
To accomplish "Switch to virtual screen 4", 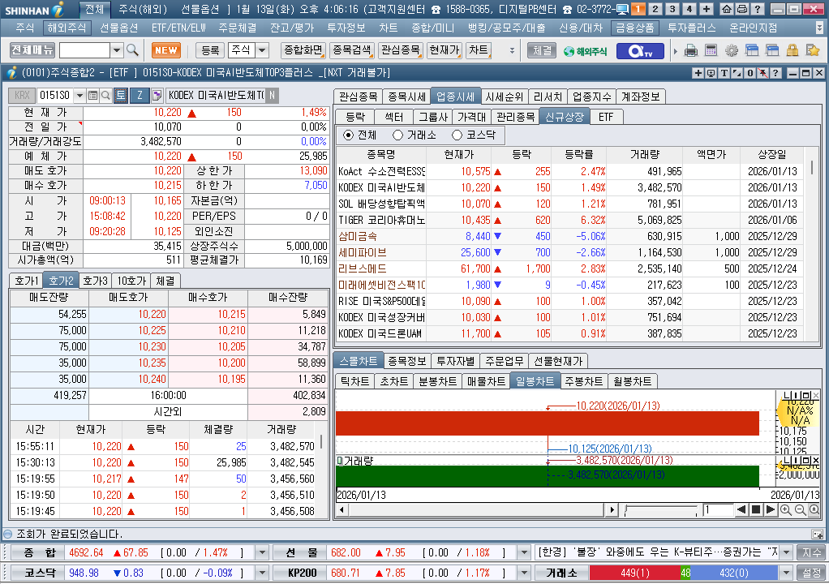I will click(689, 9).
